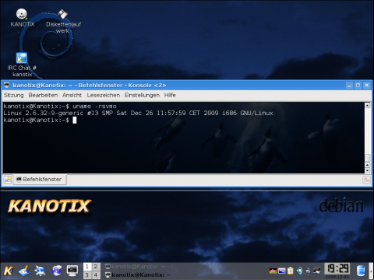Select the dimmed kanotix@Kanotix taskbar entry

[x=139, y=267]
